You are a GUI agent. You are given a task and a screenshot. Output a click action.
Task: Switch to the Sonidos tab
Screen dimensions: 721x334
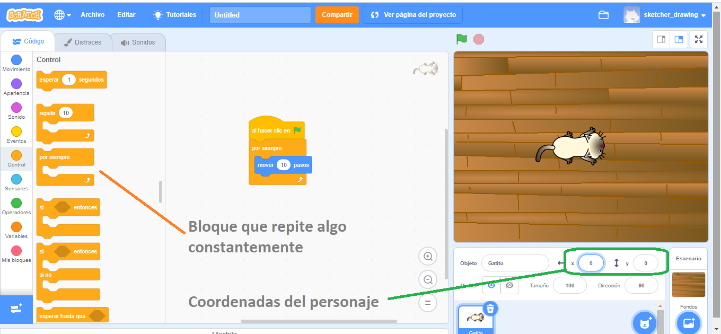(x=138, y=41)
